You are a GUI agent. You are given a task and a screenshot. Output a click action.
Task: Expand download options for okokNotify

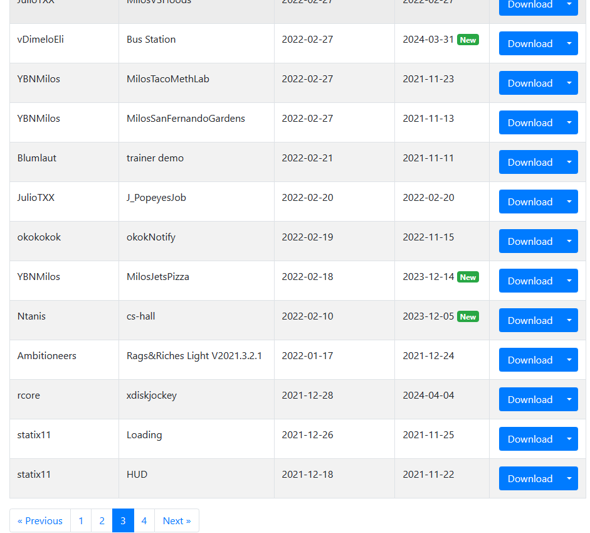(x=569, y=241)
